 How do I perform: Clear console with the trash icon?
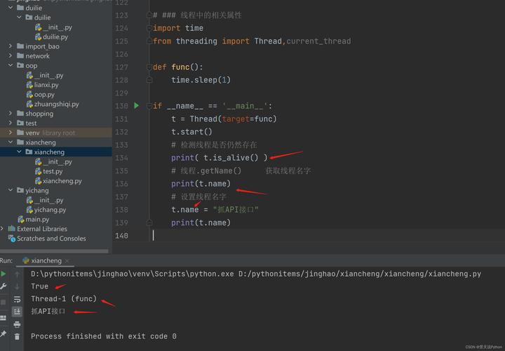point(17,336)
